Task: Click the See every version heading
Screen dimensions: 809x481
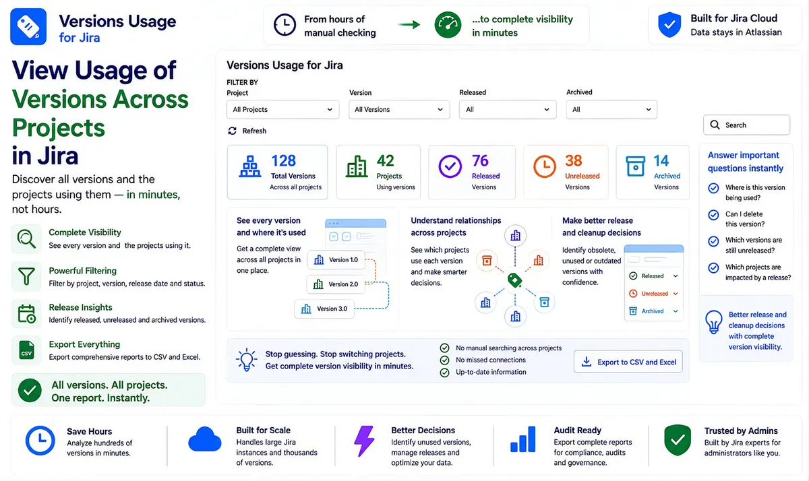Action: tap(271, 226)
